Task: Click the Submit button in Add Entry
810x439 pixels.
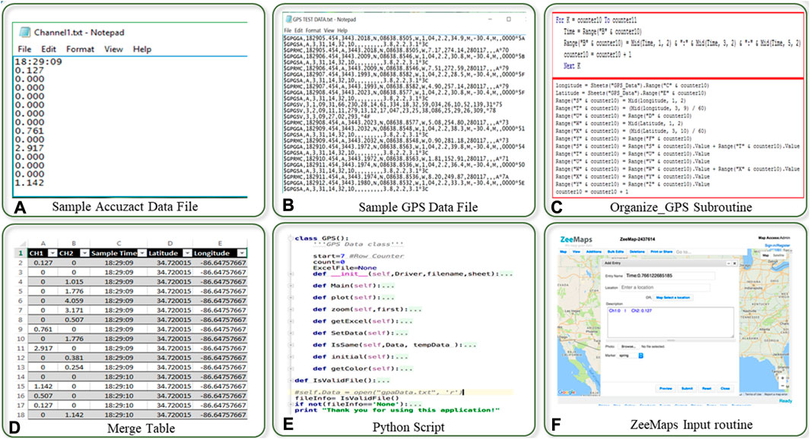Action: pos(687,388)
